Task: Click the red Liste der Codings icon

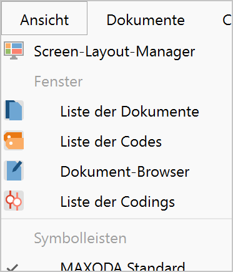Action: 14,201
